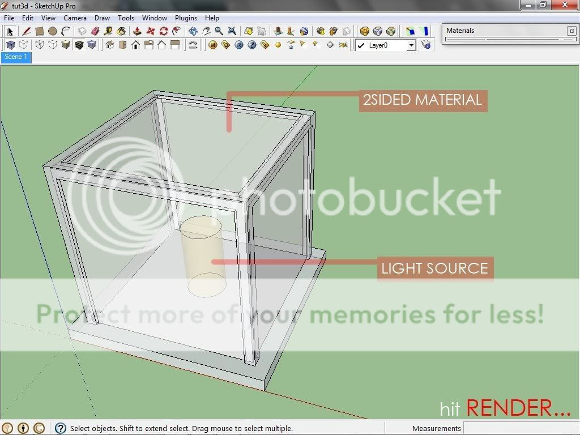The width and height of the screenshot is (580, 435).
Task: Switch to Monochrome face style
Action: click(92, 45)
